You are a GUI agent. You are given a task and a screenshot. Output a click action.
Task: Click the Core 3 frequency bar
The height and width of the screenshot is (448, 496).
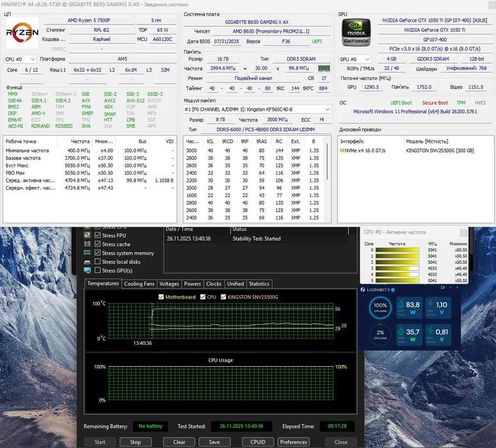coord(397,268)
